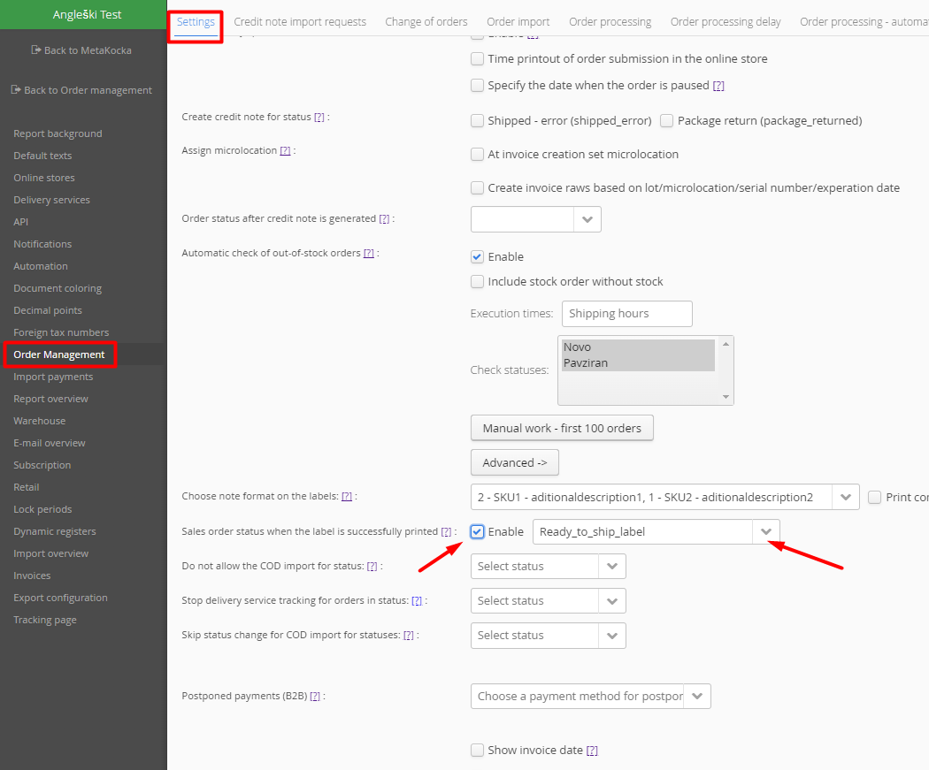
Task: Go Back to MetaKocka
Action: pyautogui.click(x=81, y=50)
